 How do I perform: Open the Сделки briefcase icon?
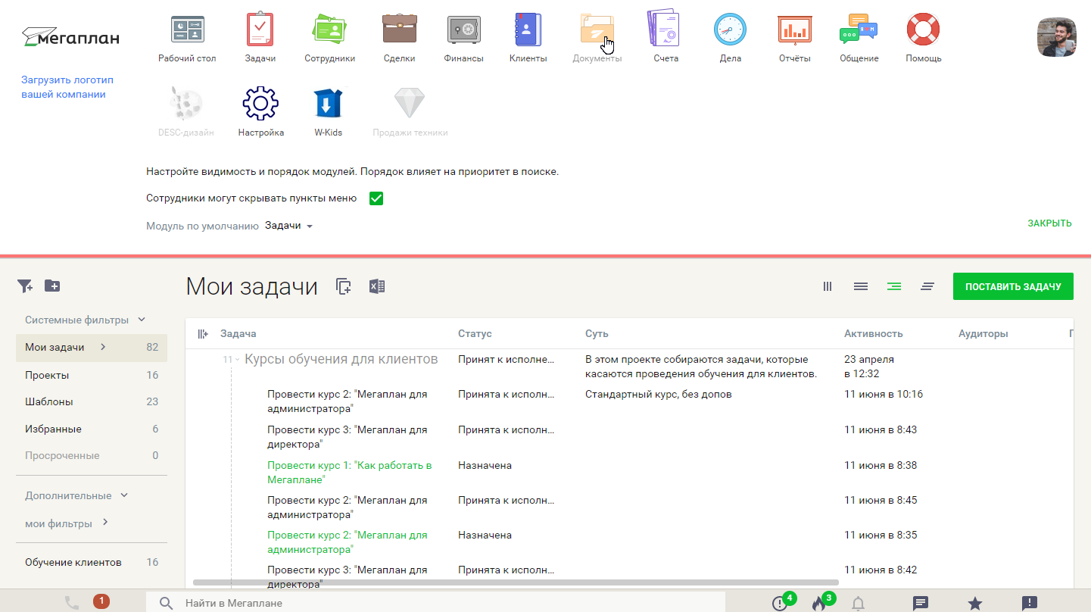(x=399, y=29)
